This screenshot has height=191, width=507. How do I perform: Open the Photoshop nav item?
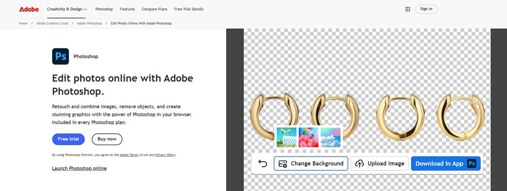(104, 9)
